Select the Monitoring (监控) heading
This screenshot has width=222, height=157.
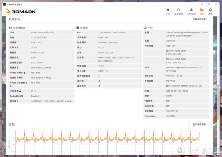[11, 124]
